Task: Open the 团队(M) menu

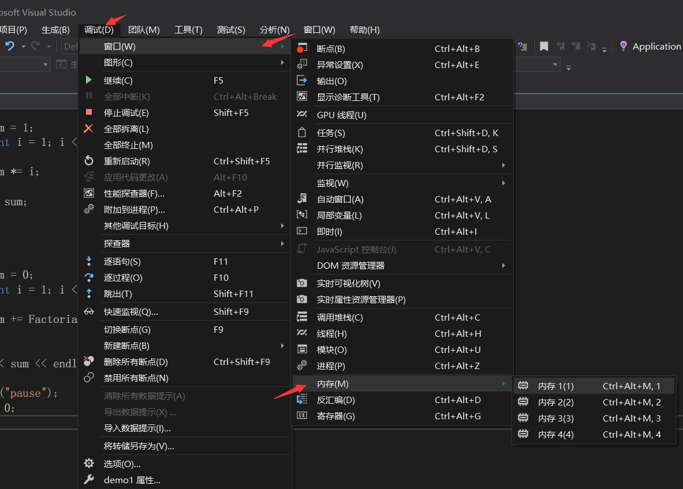Action: click(x=144, y=29)
